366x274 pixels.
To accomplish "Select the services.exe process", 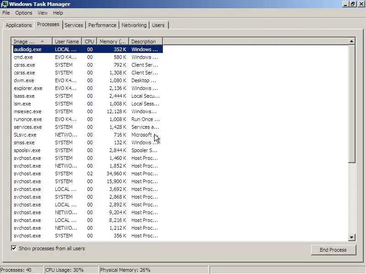I will [x=88, y=127].
